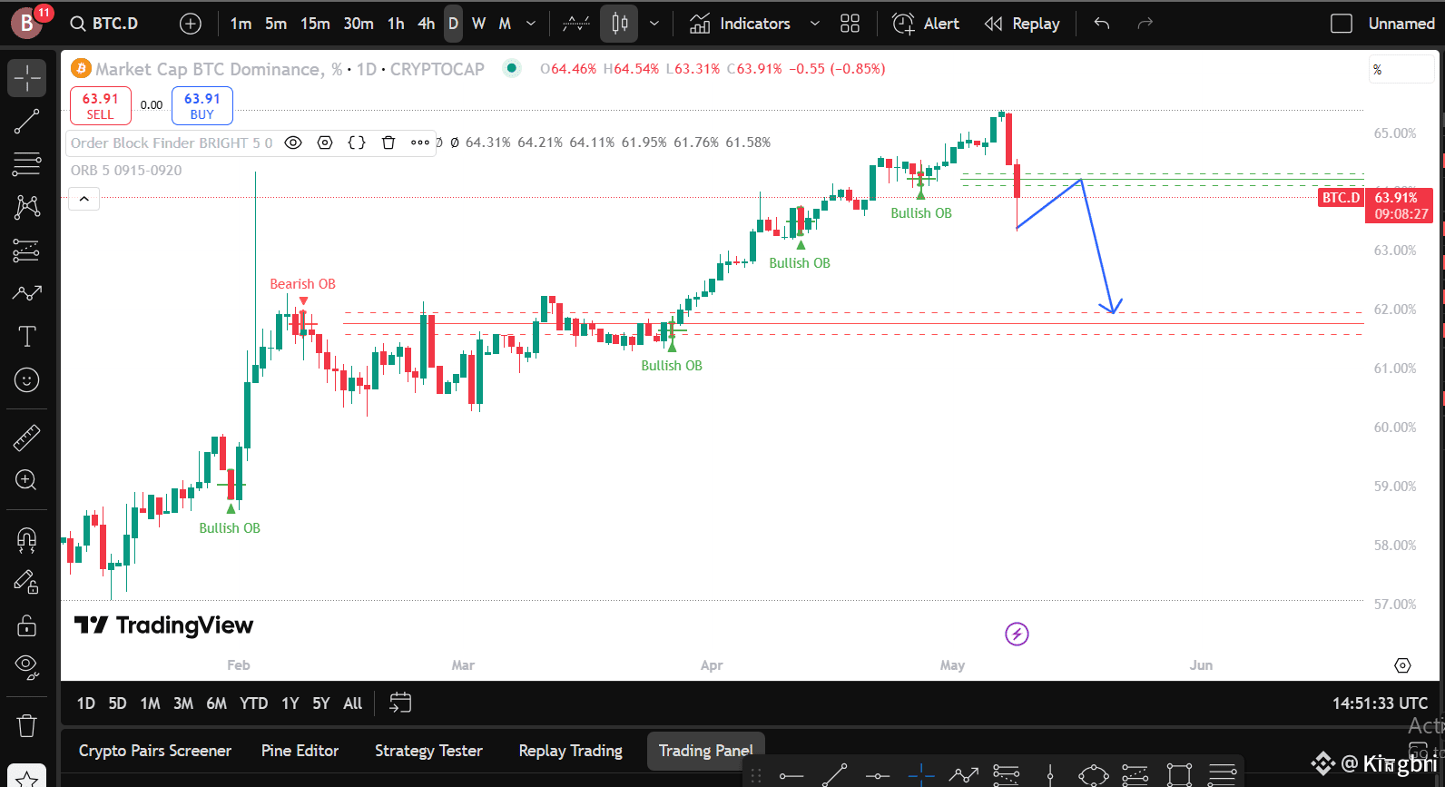Select rectangle tool in floating toolbar
The height and width of the screenshot is (787, 1445).
click(1179, 775)
